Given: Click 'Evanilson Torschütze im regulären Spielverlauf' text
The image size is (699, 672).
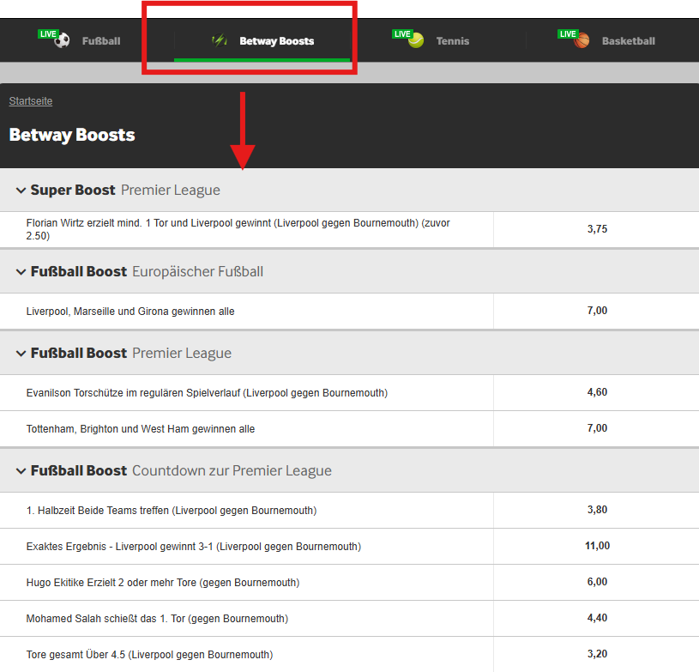Looking at the screenshot, I should tap(207, 393).
